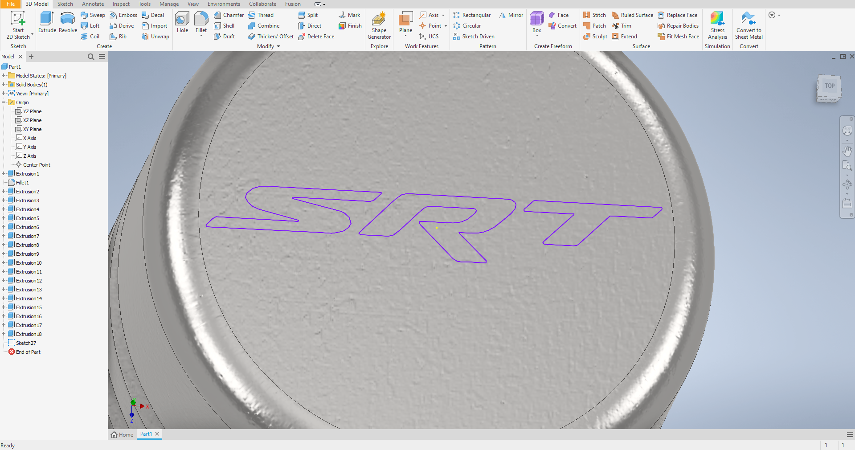855x450 pixels.
Task: Expand the Solid Bodies(1) node
Action: coord(4,85)
